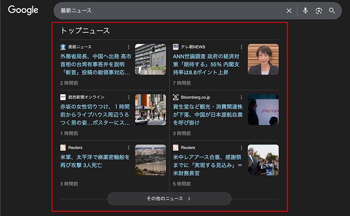Open headline ANN世論調査 政府の経済対策
The width and height of the screenshot is (350, 216).
(206, 65)
